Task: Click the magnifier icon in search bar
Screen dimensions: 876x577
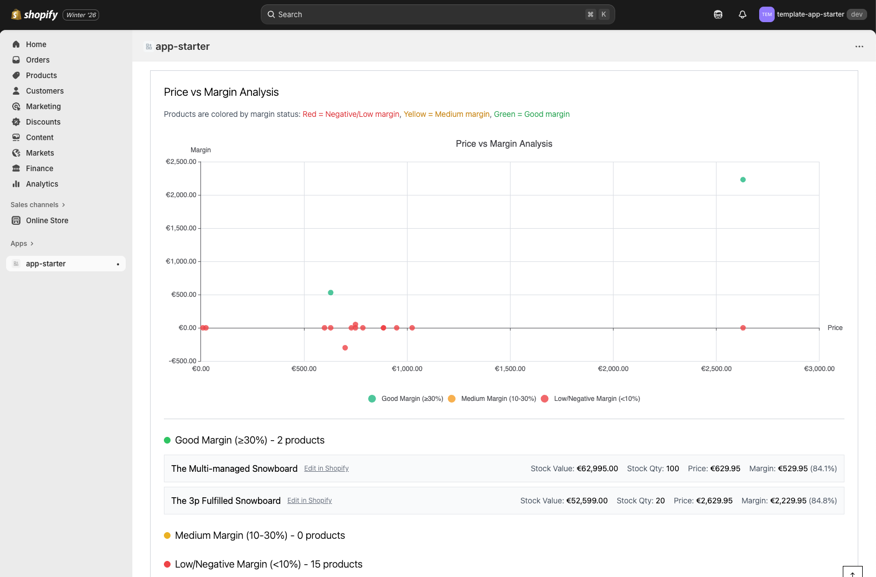Action: click(x=271, y=14)
